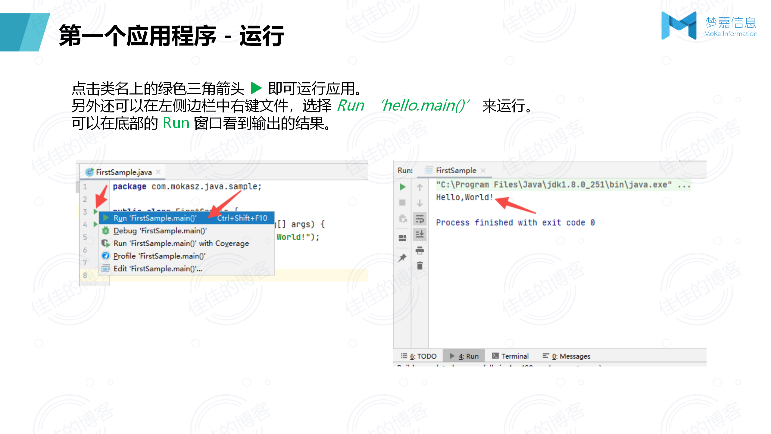Screen dimensions: 771x434
Task: Select Run 'FirstSample.main()' menu entry
Action: point(187,218)
